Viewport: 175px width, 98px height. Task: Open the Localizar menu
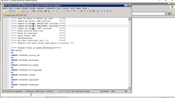coord(17,8)
